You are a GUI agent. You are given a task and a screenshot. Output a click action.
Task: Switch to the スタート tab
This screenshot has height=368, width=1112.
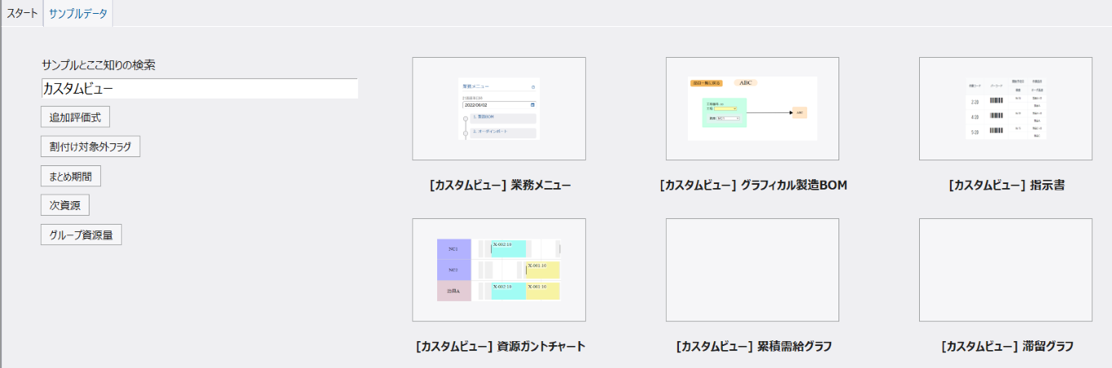22,13
